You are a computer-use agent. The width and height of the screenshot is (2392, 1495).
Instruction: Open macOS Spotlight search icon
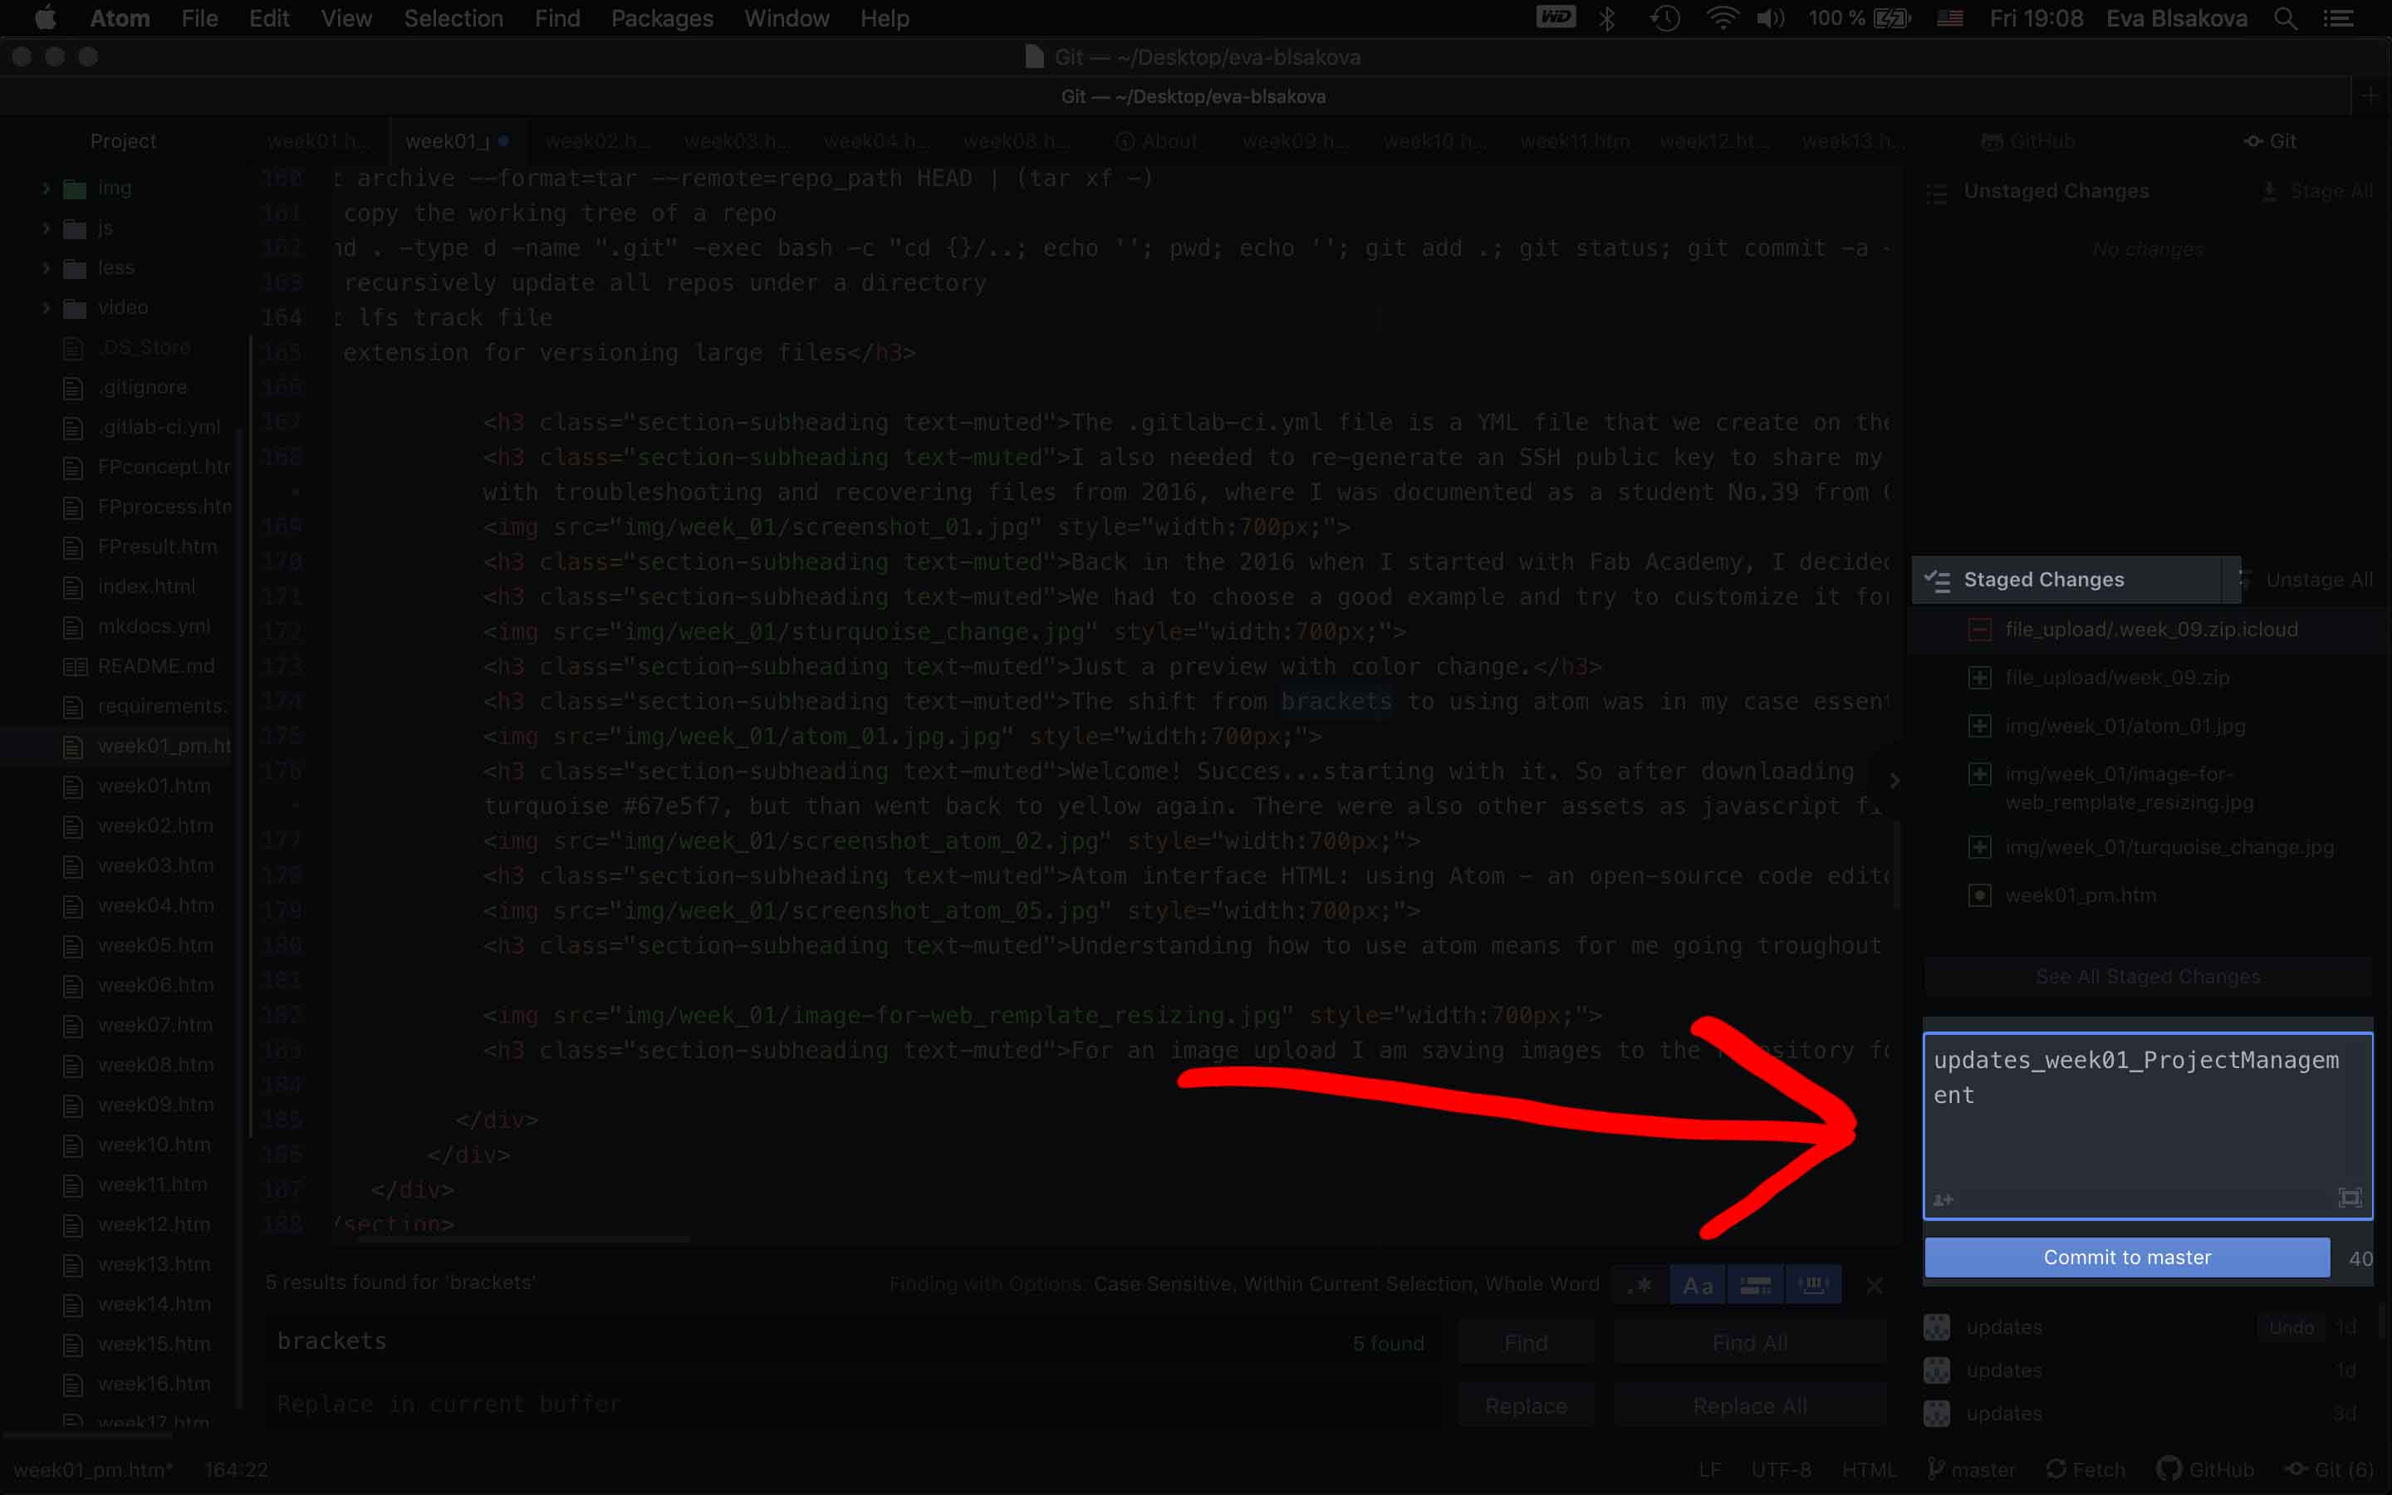pos(2285,19)
